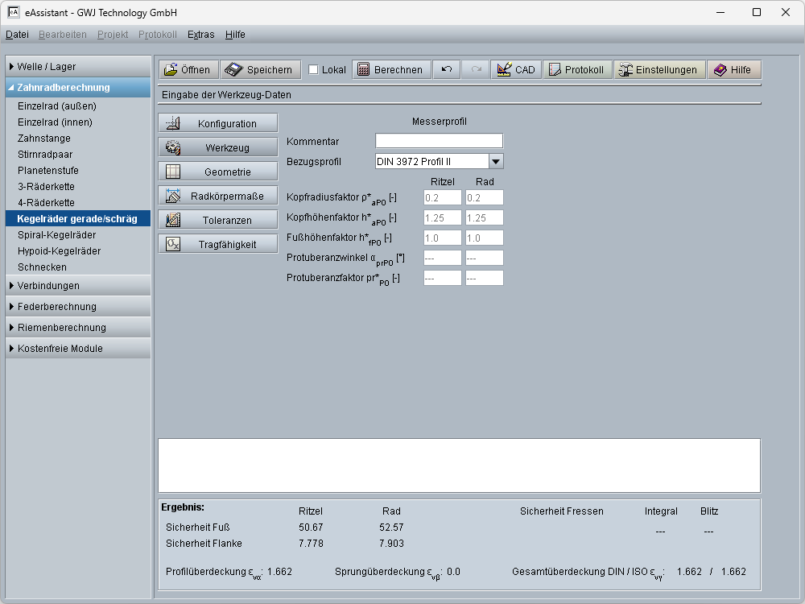Open the Protokoll report button
805x604 pixels.
pos(576,70)
